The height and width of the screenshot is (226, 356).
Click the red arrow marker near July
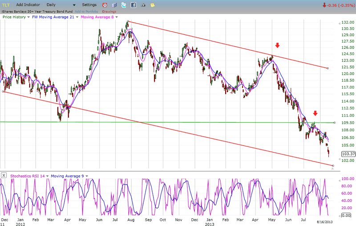pos(315,113)
